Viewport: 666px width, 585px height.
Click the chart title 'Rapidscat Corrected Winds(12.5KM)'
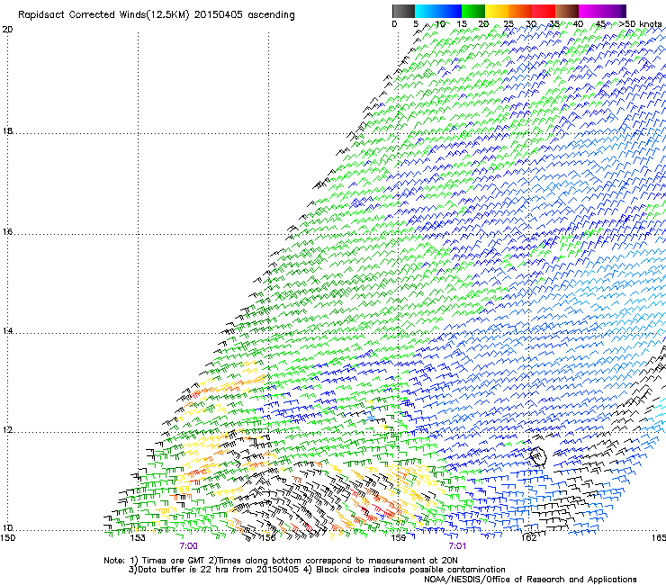coord(104,15)
